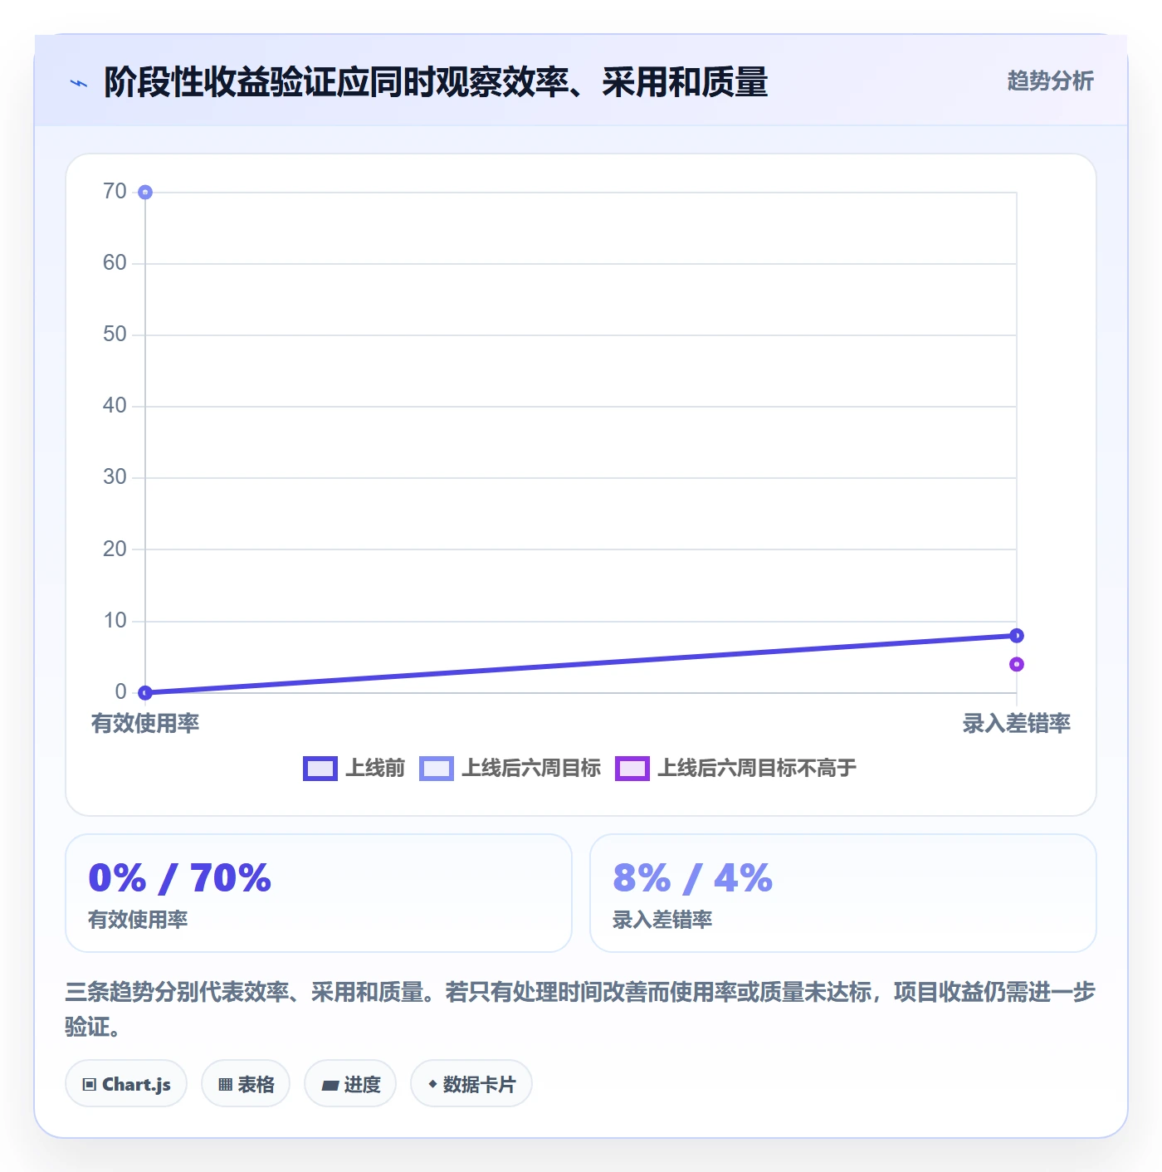Click the 0% / 70% value
This screenshot has width=1162, height=1172.
179,877
